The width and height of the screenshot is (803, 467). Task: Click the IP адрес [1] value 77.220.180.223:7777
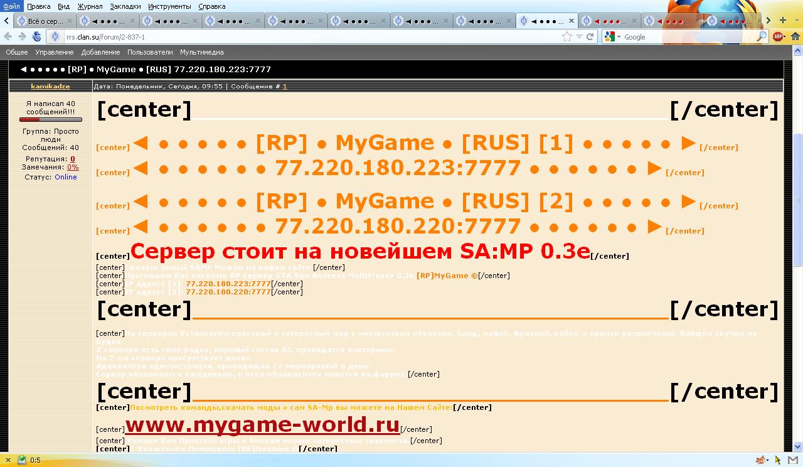point(228,284)
